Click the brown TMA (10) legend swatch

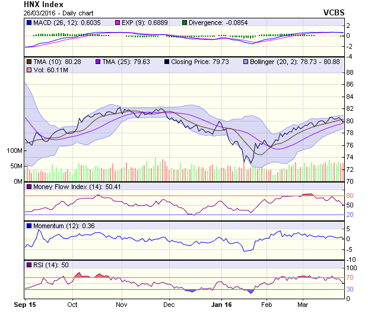click(28, 62)
